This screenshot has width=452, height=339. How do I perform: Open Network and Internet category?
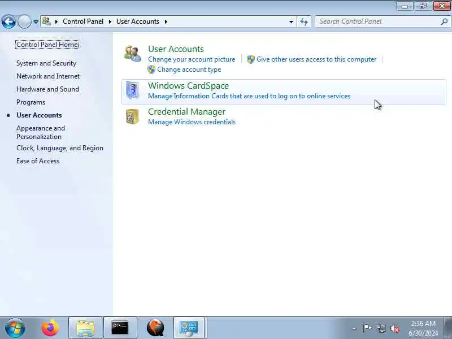[48, 76]
